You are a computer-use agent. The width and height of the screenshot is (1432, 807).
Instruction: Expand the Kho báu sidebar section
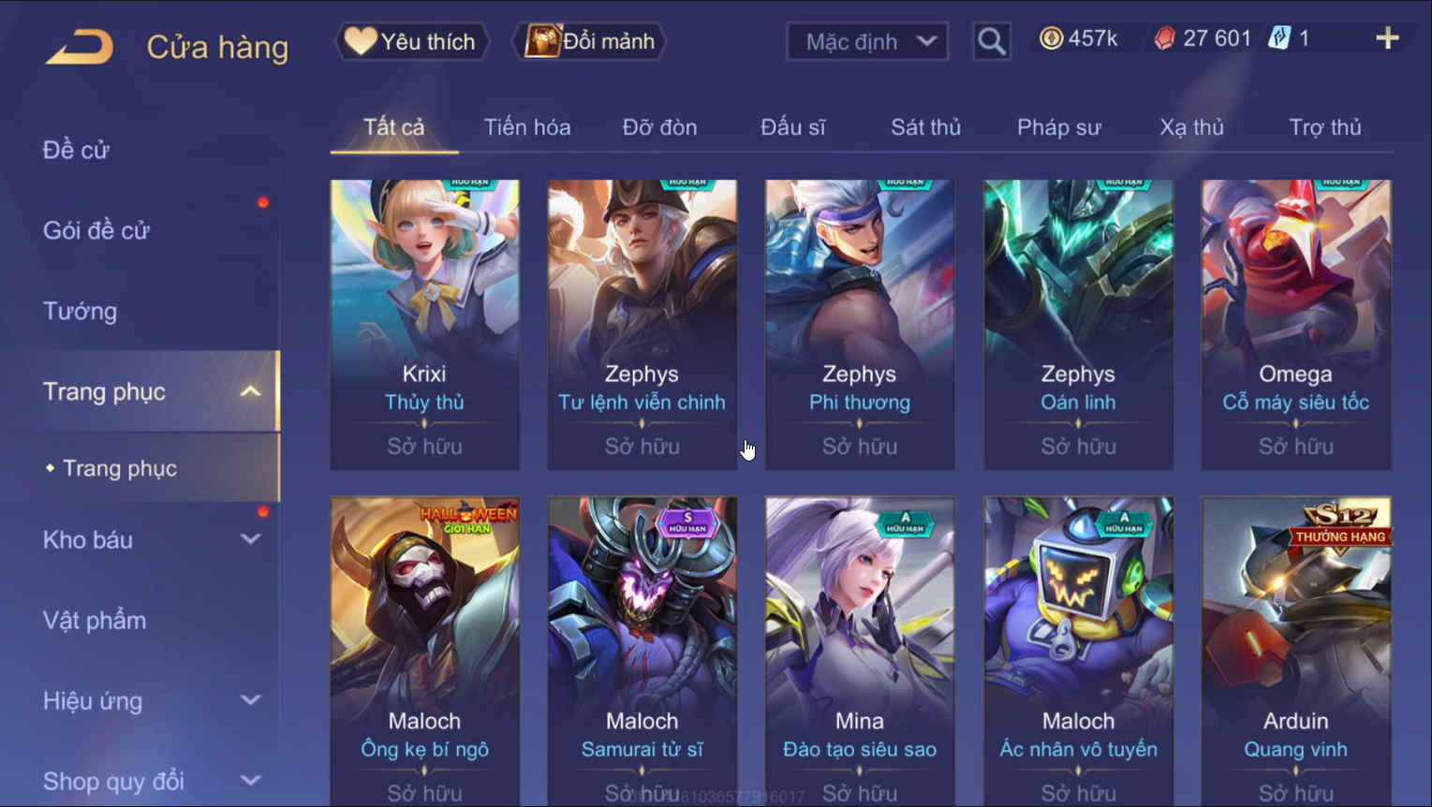click(x=250, y=539)
